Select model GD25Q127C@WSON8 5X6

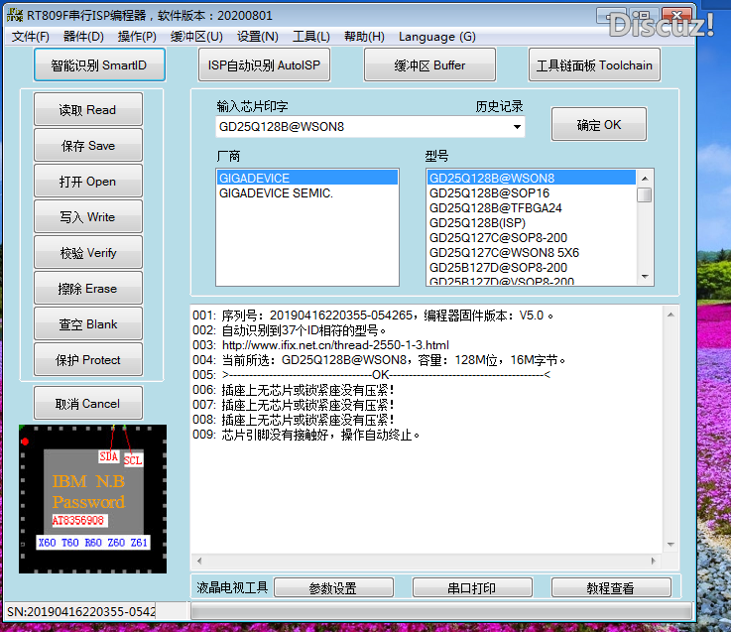(x=531, y=252)
